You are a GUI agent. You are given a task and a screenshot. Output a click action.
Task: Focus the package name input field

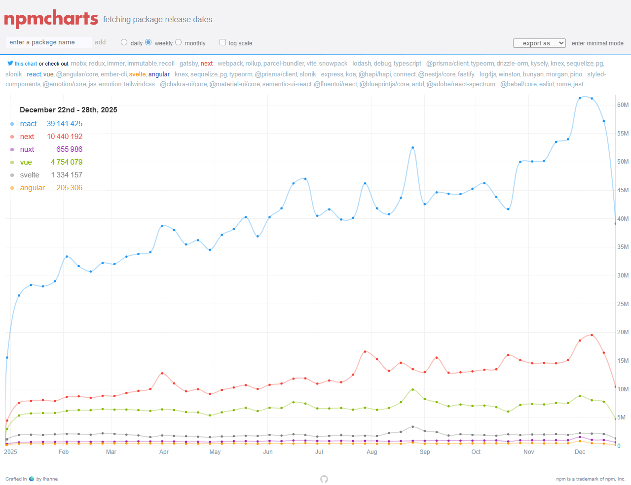49,42
